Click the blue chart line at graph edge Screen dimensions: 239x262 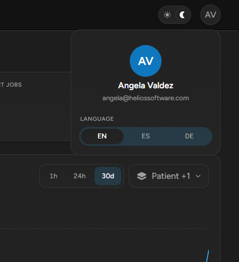(x=208, y=256)
